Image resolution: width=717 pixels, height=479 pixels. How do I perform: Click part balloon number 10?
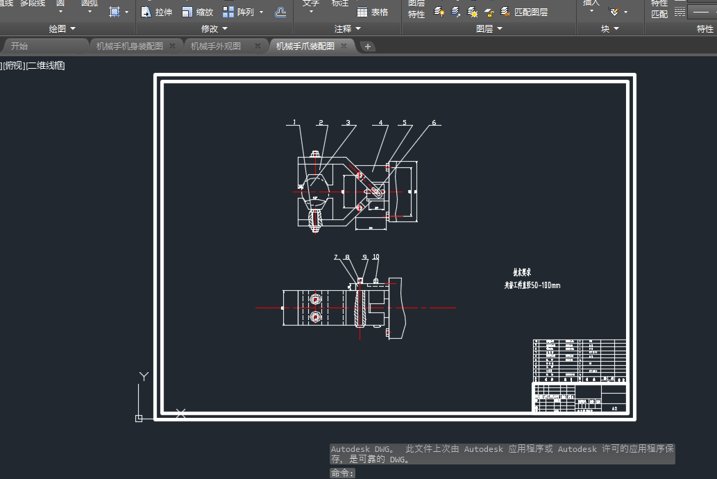[376, 257]
